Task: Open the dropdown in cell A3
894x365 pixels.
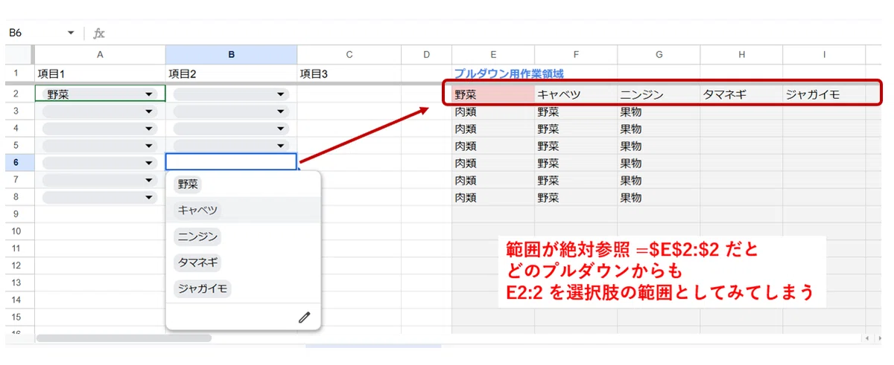Action: [150, 112]
